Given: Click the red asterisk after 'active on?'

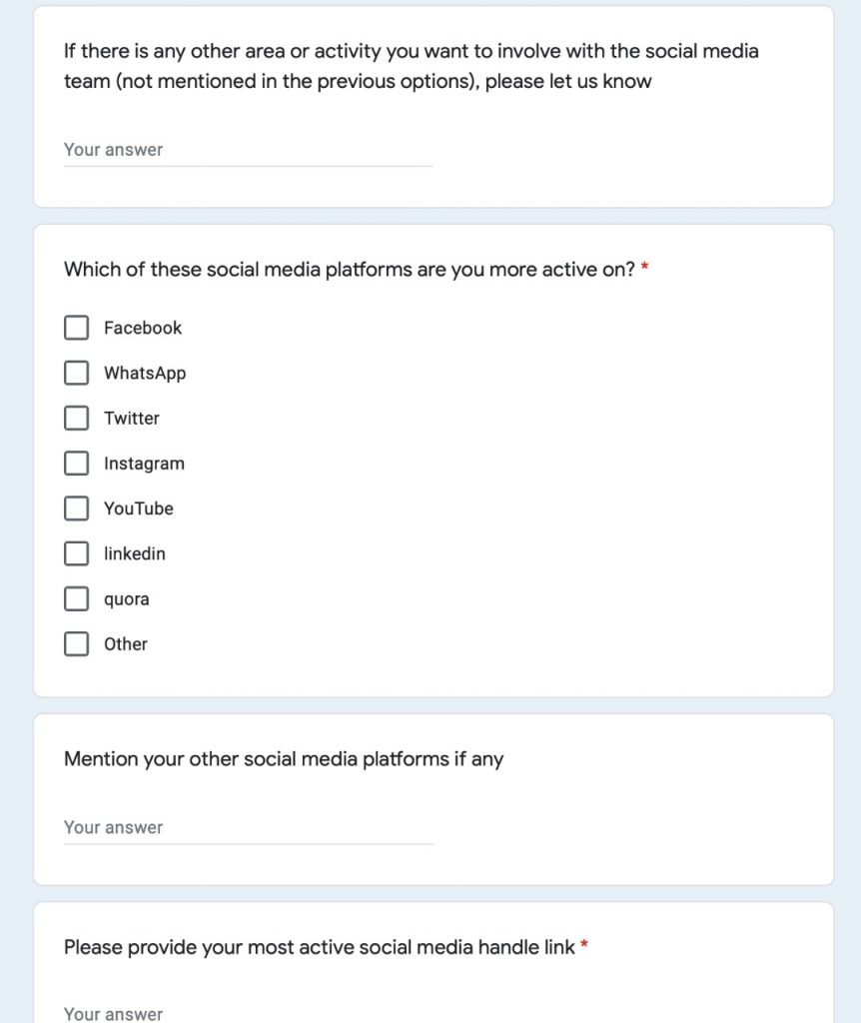Looking at the screenshot, I should (x=645, y=269).
